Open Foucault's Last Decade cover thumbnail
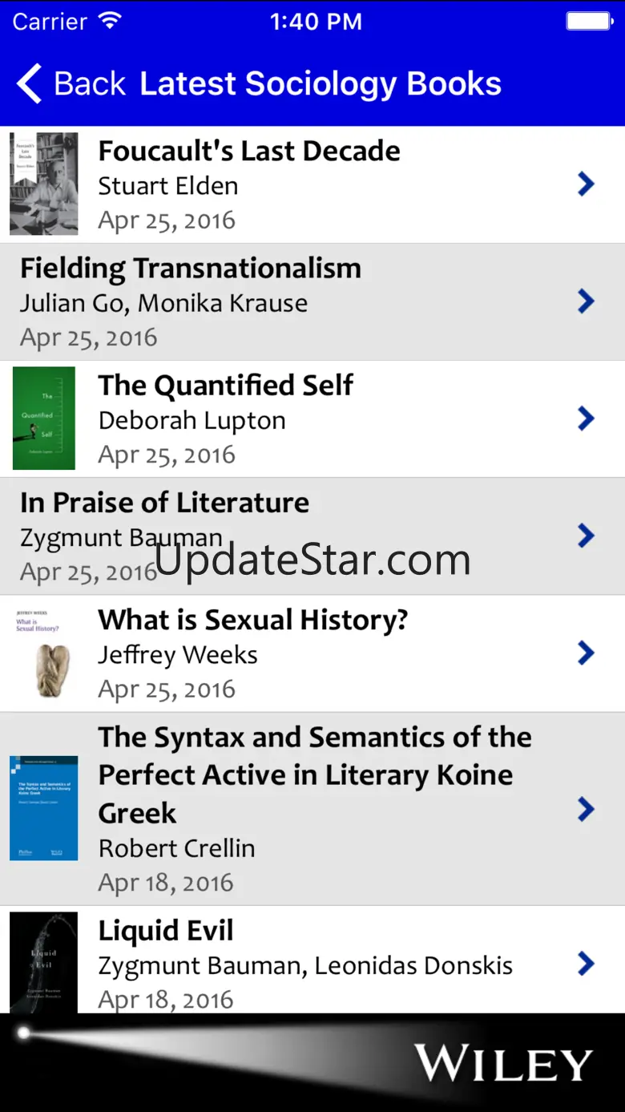The image size is (625, 1112). tap(44, 184)
